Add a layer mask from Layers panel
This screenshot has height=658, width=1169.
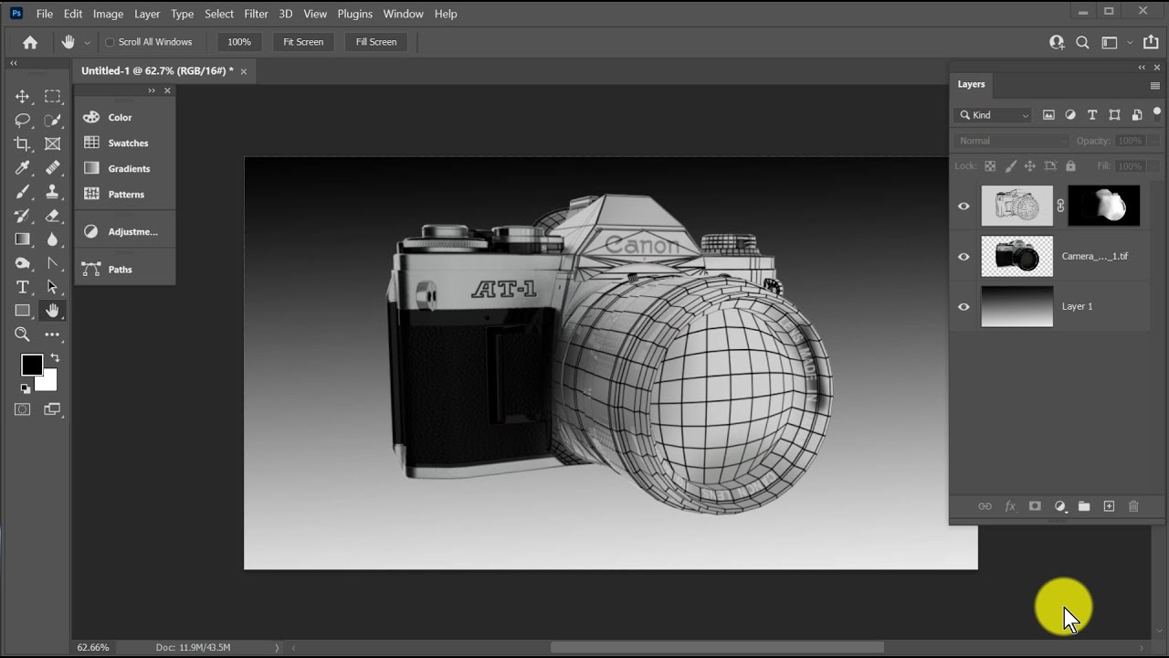1035,506
